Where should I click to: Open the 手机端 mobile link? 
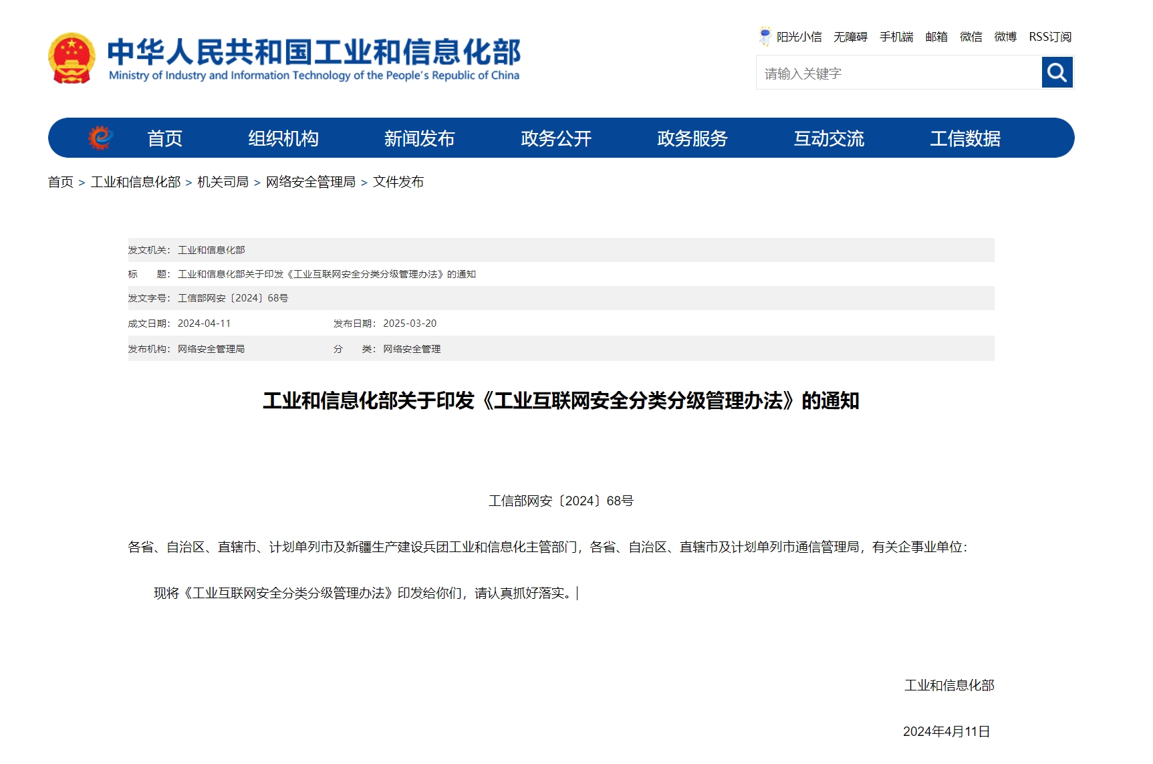coord(896,37)
